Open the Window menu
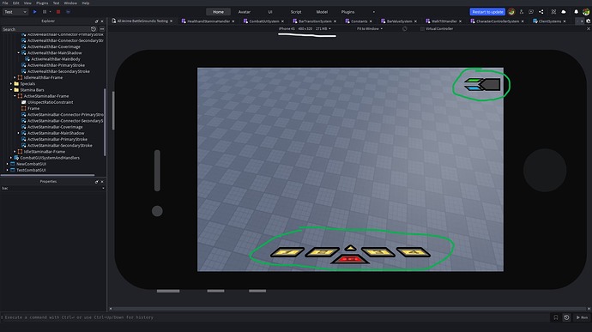Viewport: 592px width, 332px height. point(70,3)
